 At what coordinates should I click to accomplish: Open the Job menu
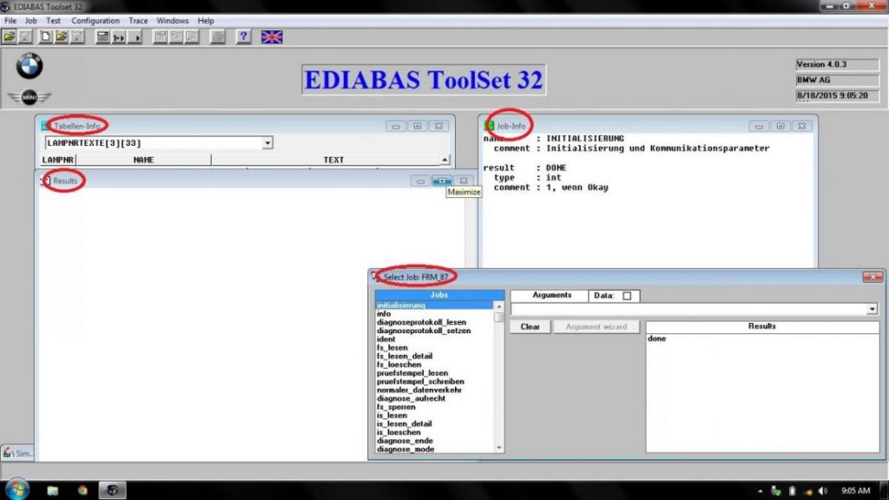point(30,21)
